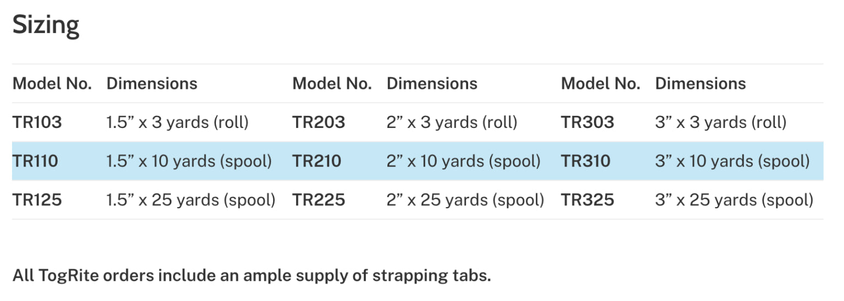The width and height of the screenshot is (844, 301).
Task: Click the Sizing heading
Action: tap(46, 25)
